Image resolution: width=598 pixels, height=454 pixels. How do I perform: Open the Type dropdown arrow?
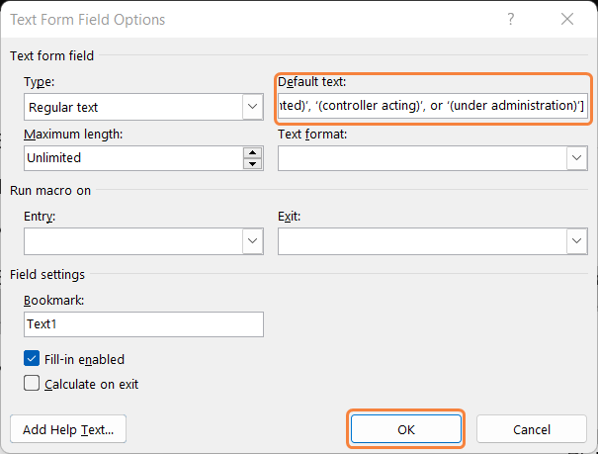(x=252, y=107)
